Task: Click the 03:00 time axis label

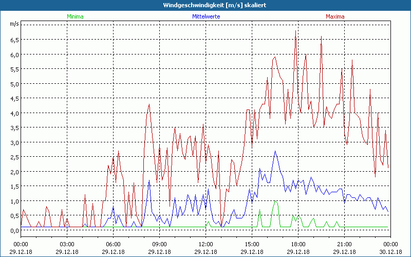Action: (67, 244)
